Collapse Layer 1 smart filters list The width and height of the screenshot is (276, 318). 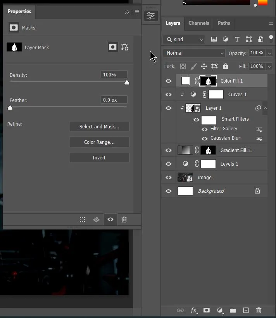pyautogui.click(x=265, y=108)
